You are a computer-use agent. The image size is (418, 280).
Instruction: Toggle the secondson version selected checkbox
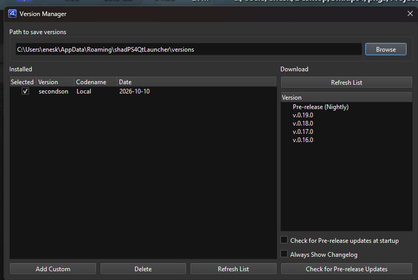[x=25, y=91]
